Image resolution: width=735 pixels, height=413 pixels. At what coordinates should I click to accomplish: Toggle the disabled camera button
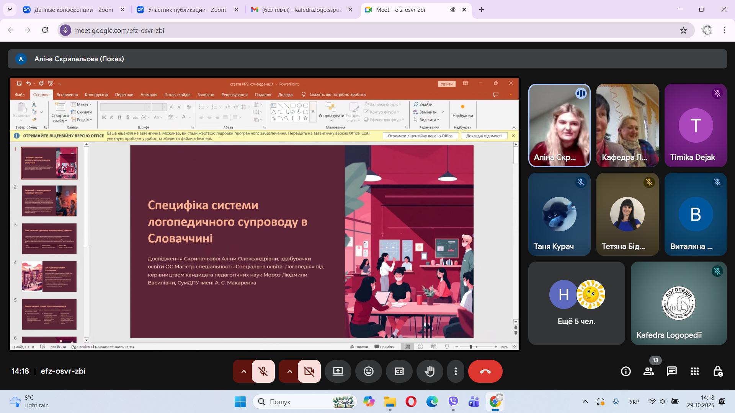pos(309,371)
